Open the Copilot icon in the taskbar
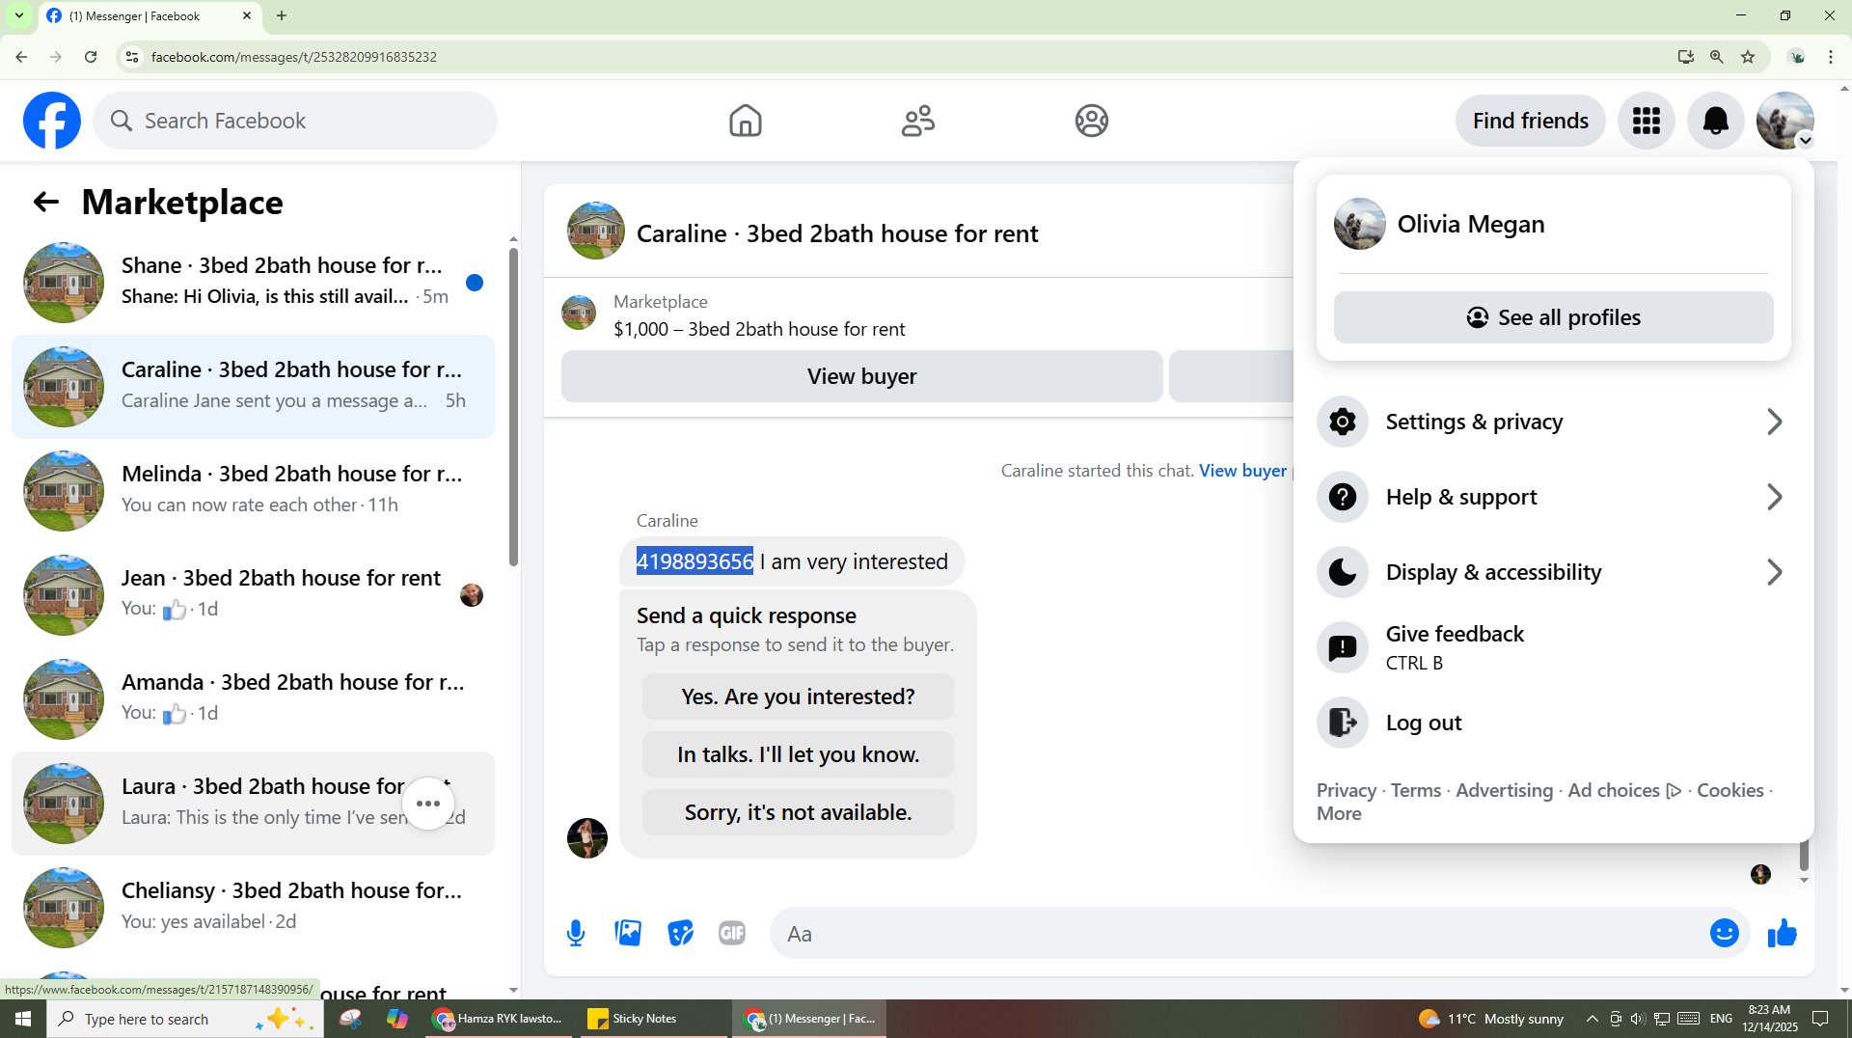Viewport: 1852px width, 1038px height. tap(396, 1019)
